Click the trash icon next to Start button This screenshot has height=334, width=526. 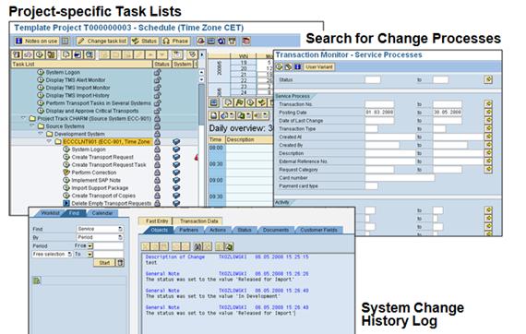(120, 263)
